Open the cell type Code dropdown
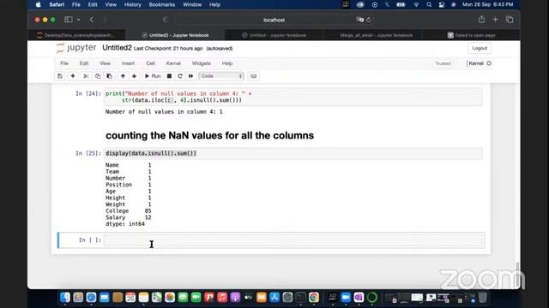This screenshot has height=308, width=549. click(221, 76)
